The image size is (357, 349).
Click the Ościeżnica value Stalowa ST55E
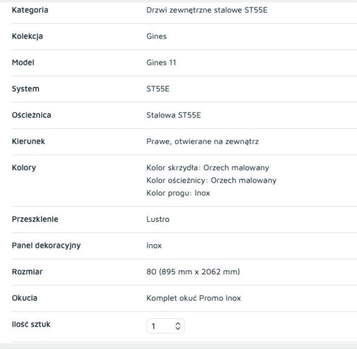tap(174, 115)
